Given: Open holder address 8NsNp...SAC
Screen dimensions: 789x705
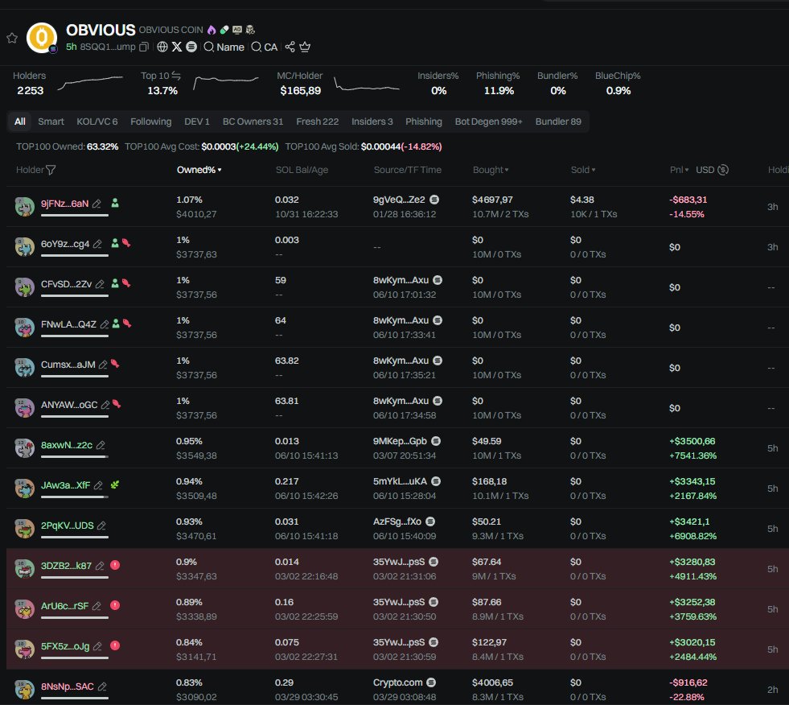Looking at the screenshot, I should click(x=67, y=686).
